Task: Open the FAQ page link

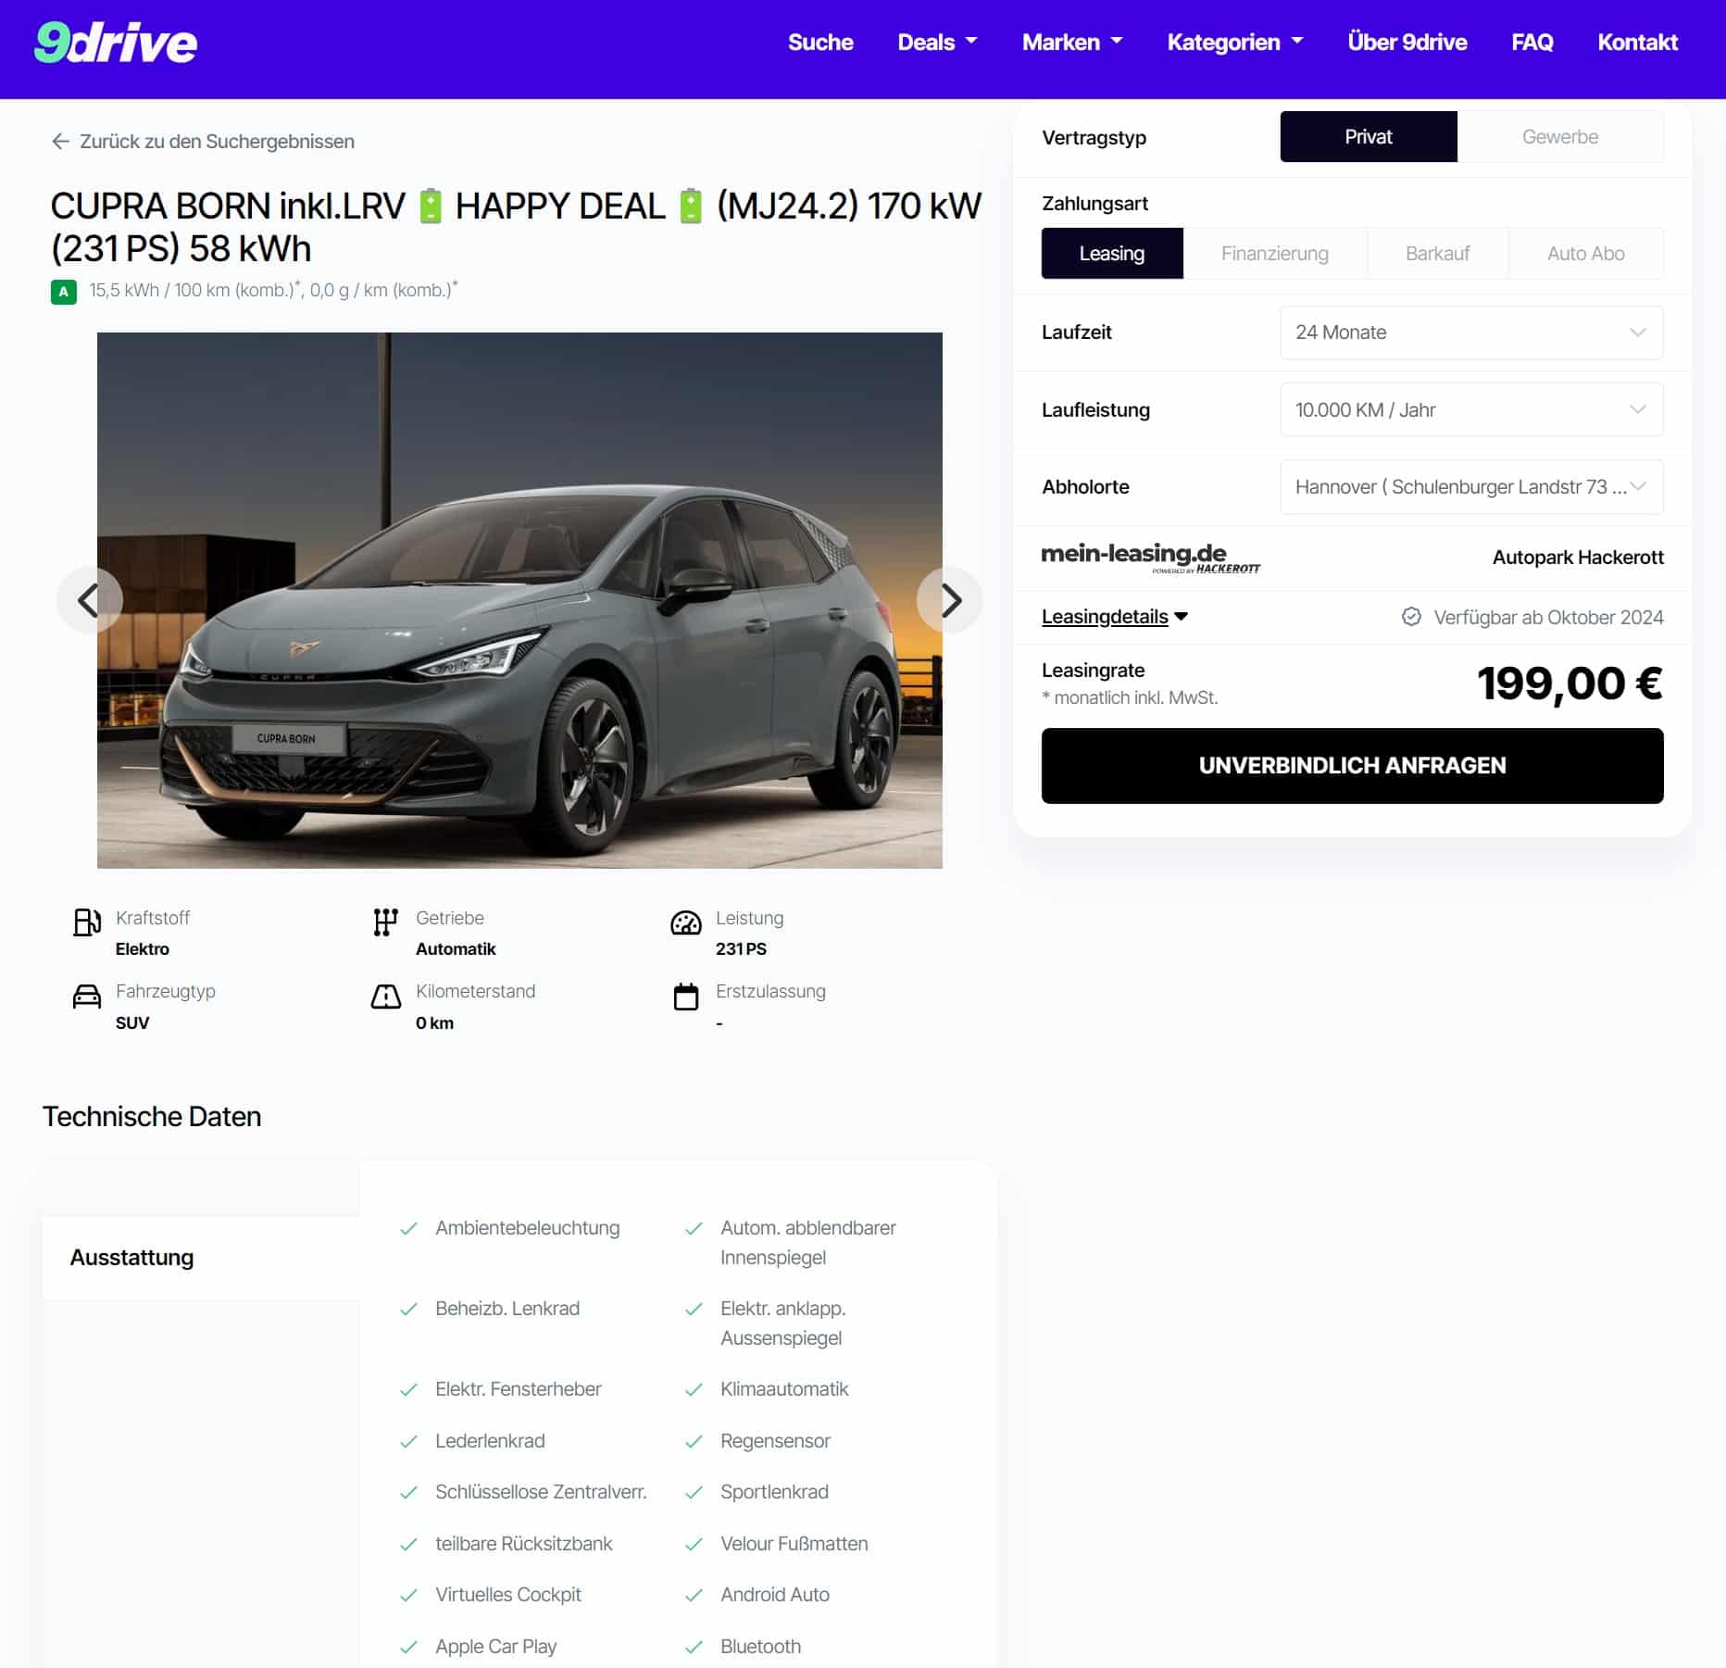Action: click(1532, 43)
